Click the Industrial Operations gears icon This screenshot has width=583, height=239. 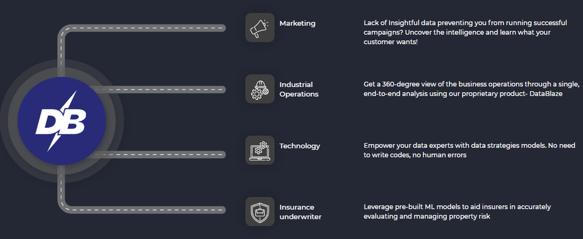click(x=260, y=89)
